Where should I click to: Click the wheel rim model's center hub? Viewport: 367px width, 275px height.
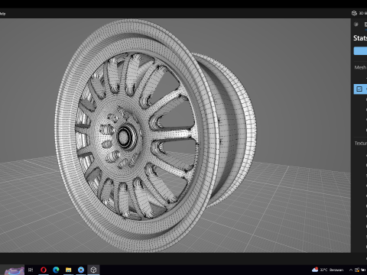click(x=125, y=137)
